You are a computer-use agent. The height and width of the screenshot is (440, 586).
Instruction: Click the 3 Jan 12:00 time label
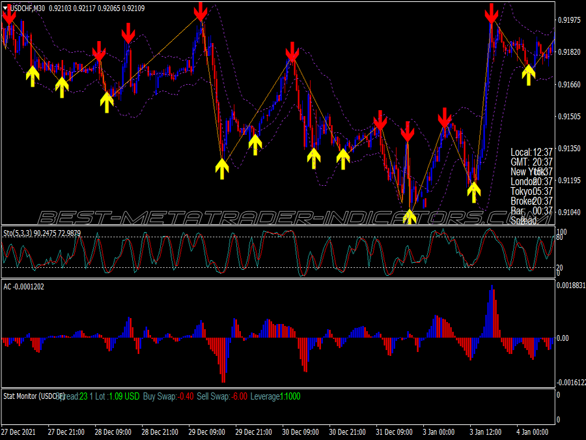pyautogui.click(x=486, y=432)
